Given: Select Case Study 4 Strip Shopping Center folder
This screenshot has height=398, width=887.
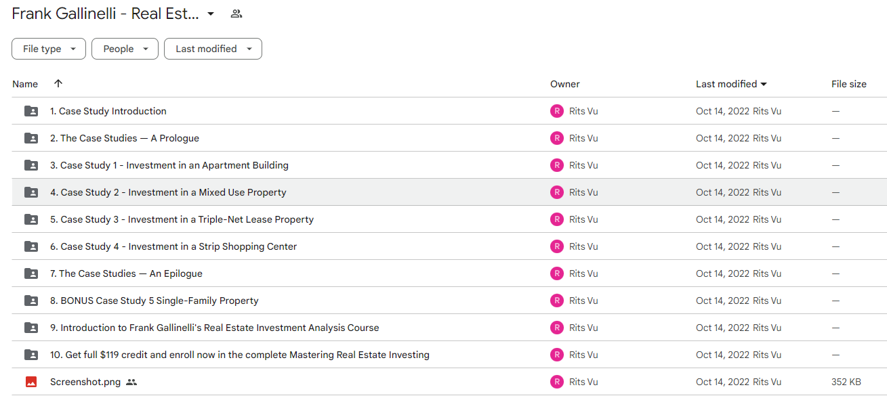Looking at the screenshot, I should click(449, 246).
